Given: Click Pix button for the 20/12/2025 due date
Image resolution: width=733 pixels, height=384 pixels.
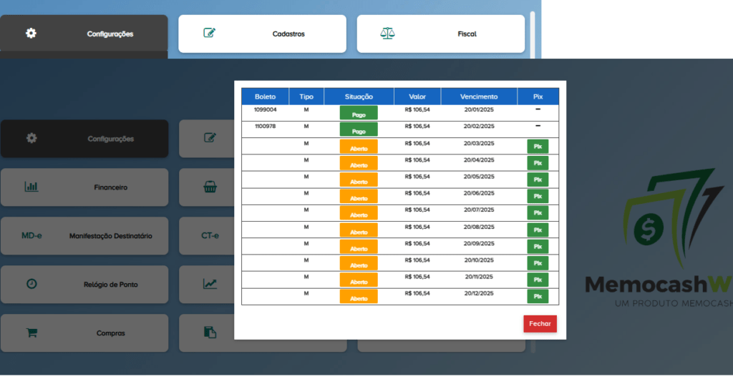Looking at the screenshot, I should [538, 297].
